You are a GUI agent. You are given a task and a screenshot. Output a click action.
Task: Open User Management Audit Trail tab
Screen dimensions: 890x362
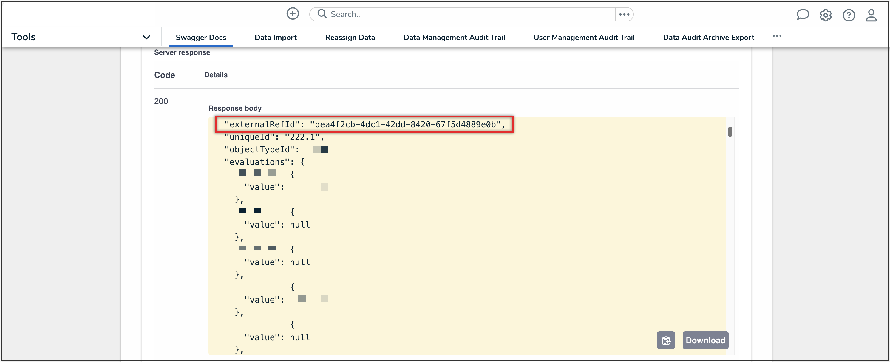(584, 37)
